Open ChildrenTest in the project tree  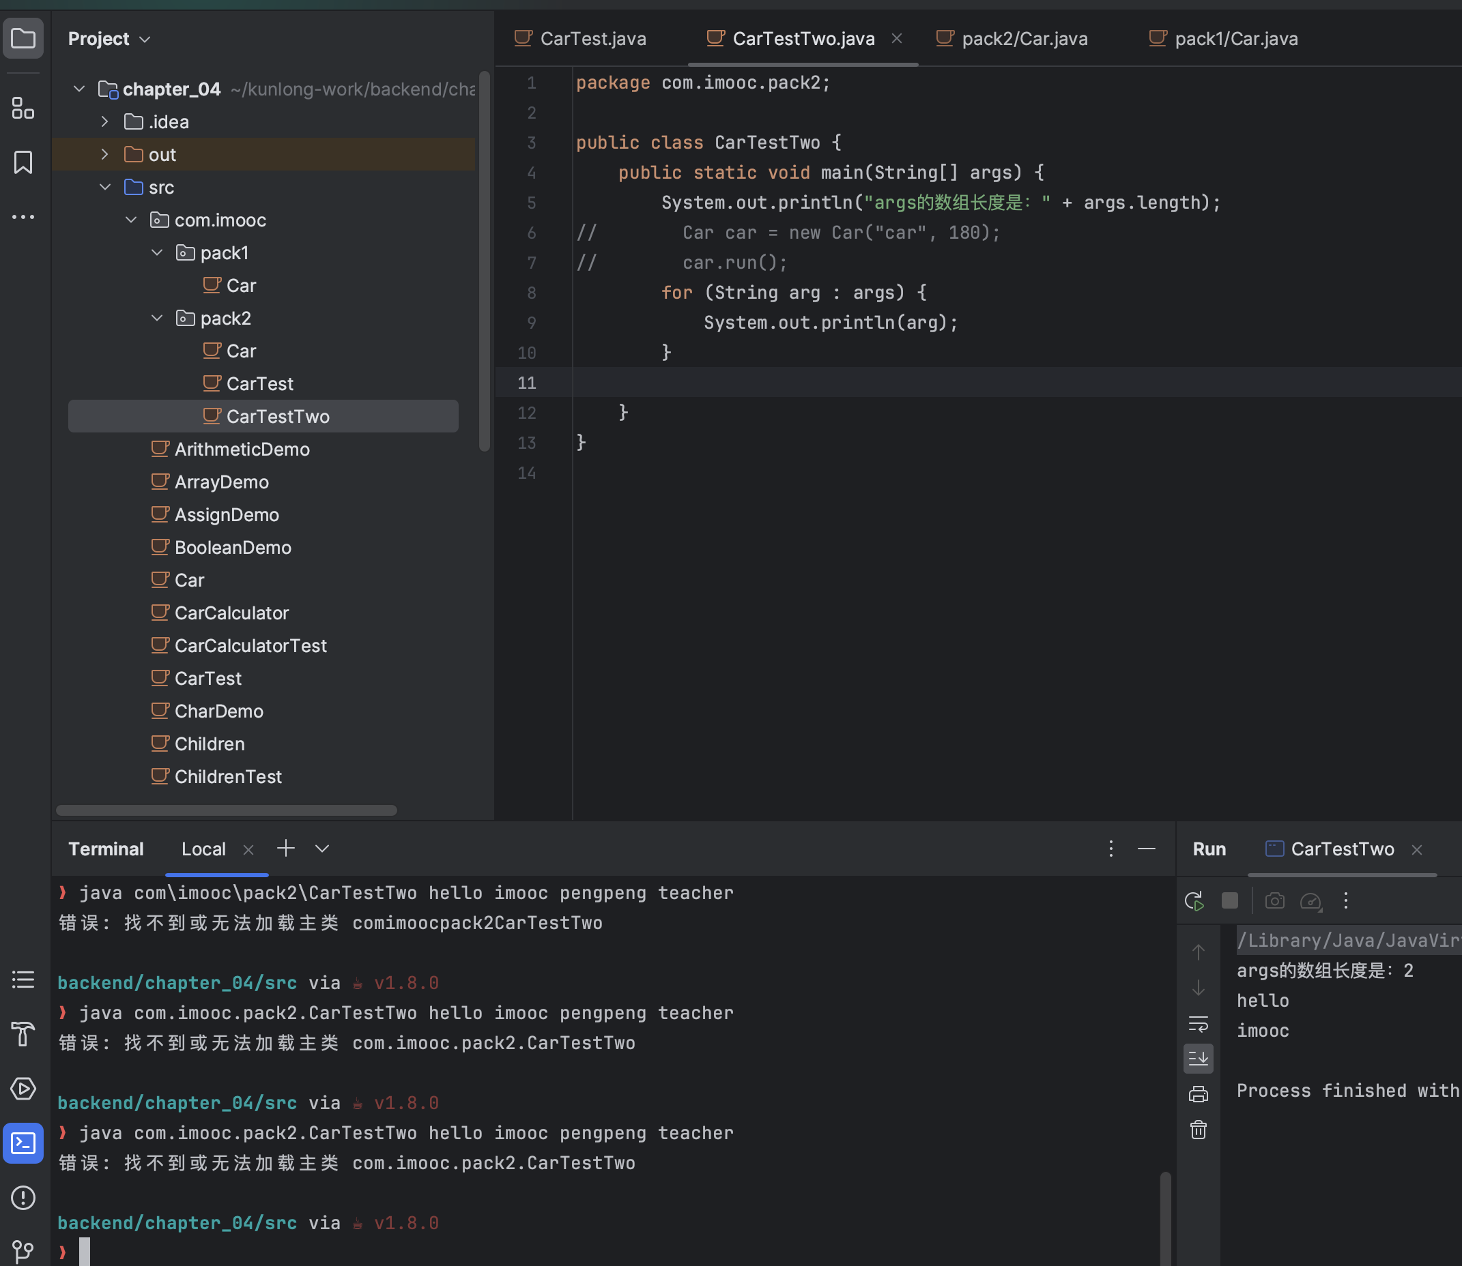point(216,776)
